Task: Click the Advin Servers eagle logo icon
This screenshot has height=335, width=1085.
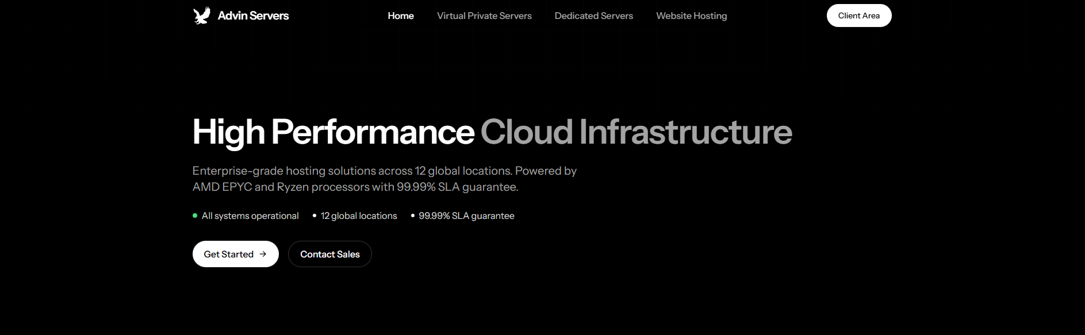Action: pyautogui.click(x=201, y=16)
